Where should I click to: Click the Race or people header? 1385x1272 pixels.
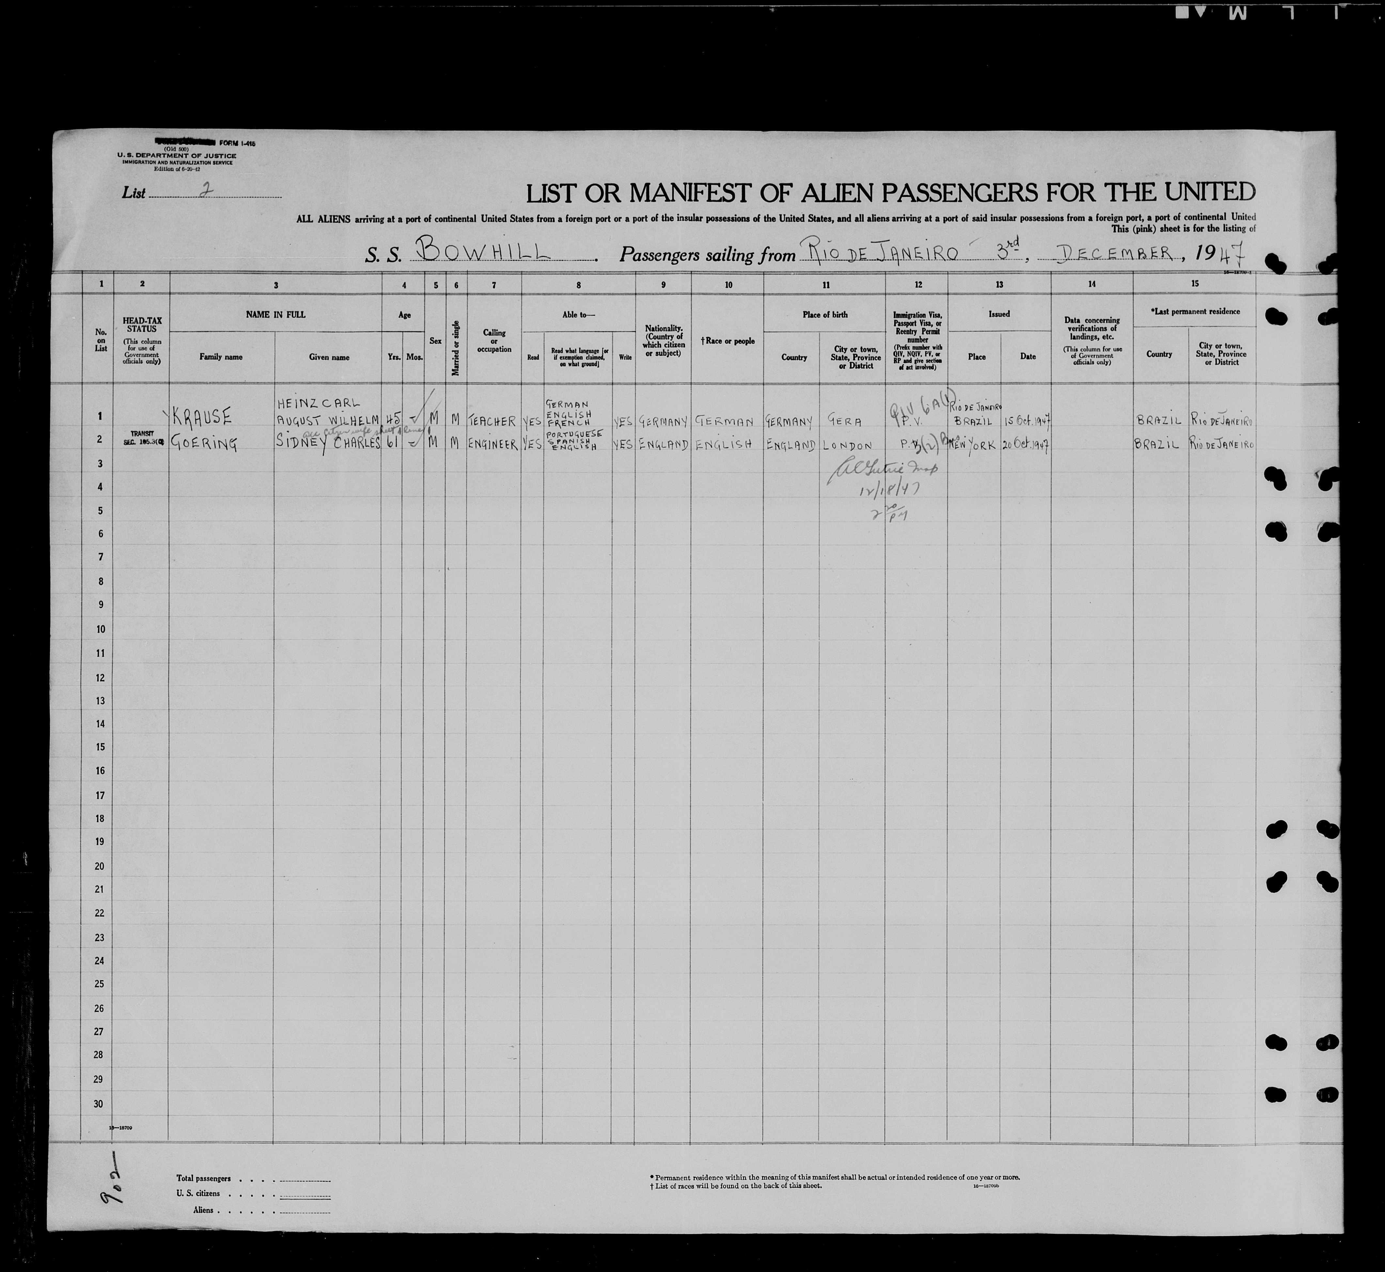tap(728, 341)
